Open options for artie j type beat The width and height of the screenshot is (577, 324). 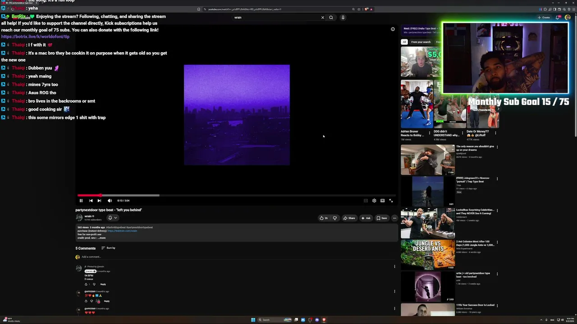click(x=497, y=274)
